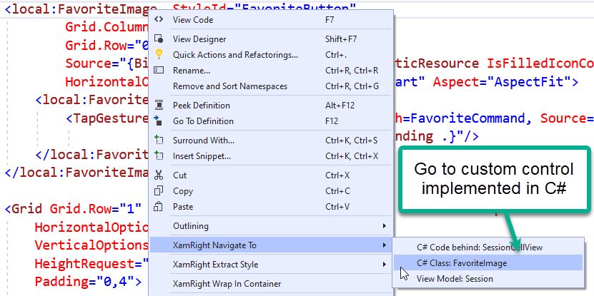Click the Grid.Row="1" attribute text

pos(96,208)
